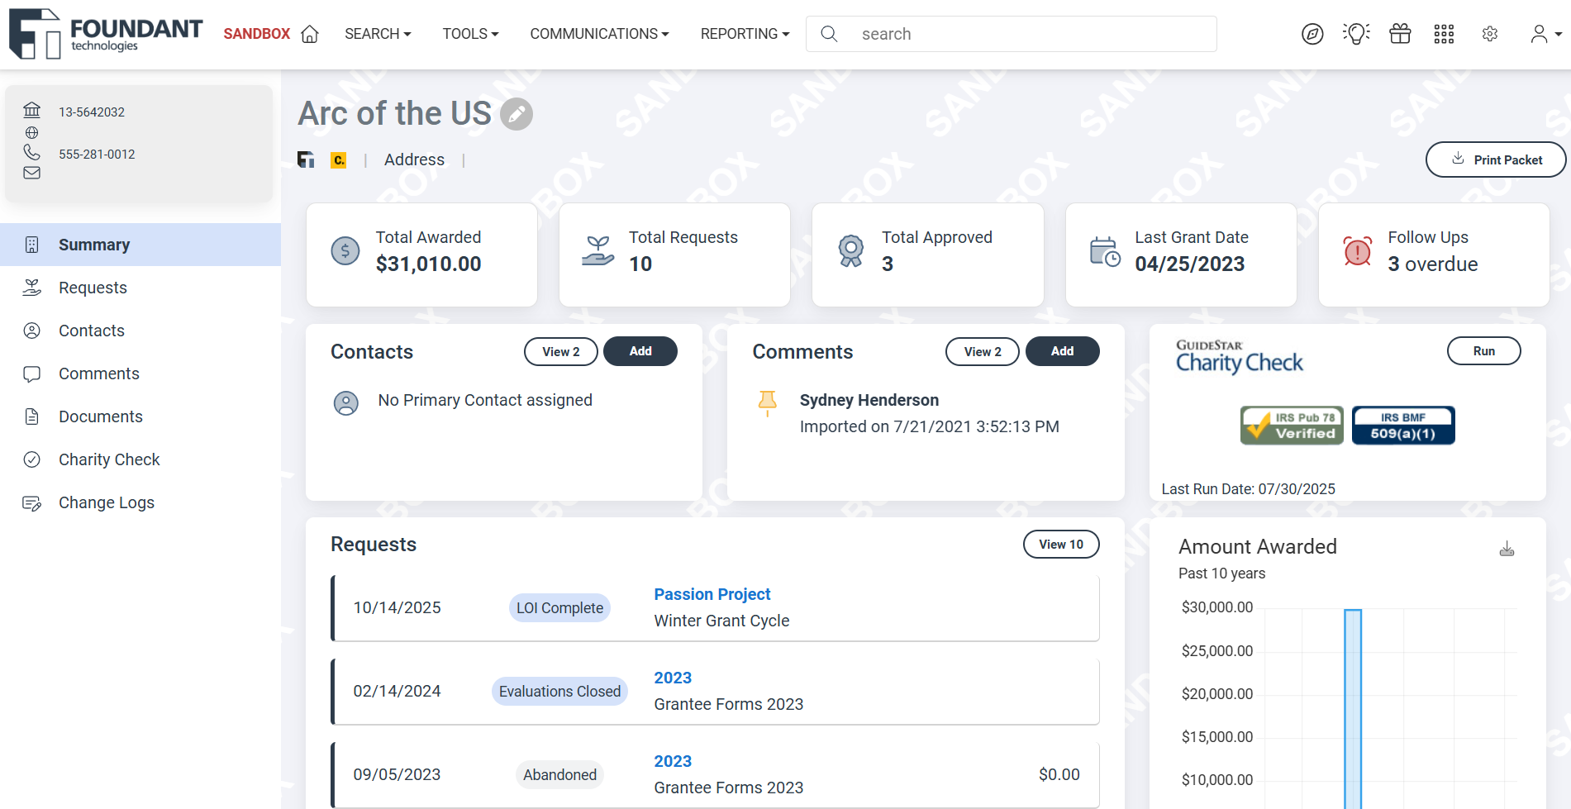Image resolution: width=1571 pixels, height=809 pixels.
Task: Click the phone number 555-281-0012
Action: pyautogui.click(x=97, y=154)
